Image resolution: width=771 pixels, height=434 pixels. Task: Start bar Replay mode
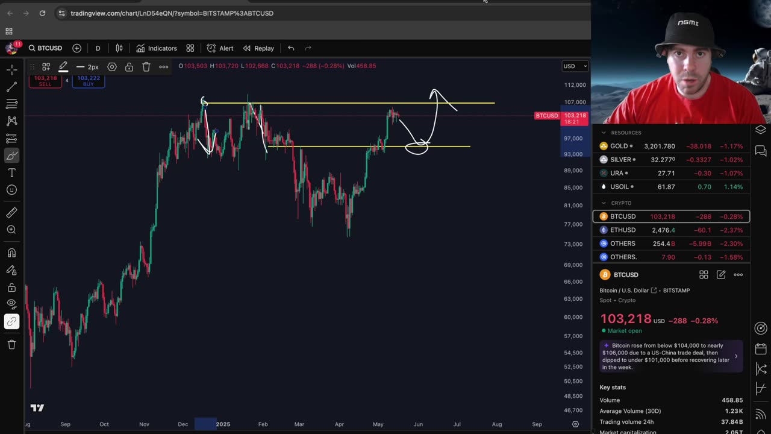(258, 48)
